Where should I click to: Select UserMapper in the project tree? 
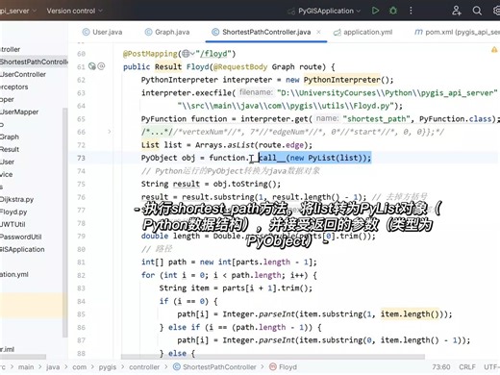pyautogui.click(x=19, y=112)
